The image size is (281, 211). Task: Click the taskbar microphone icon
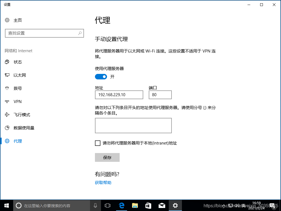click(x=95, y=206)
